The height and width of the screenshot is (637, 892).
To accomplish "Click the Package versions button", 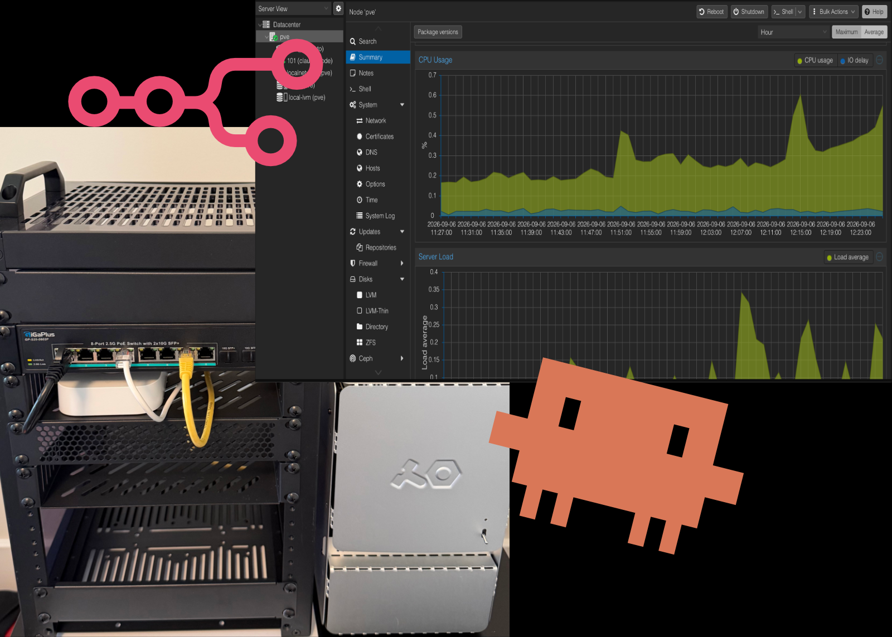I will [438, 32].
